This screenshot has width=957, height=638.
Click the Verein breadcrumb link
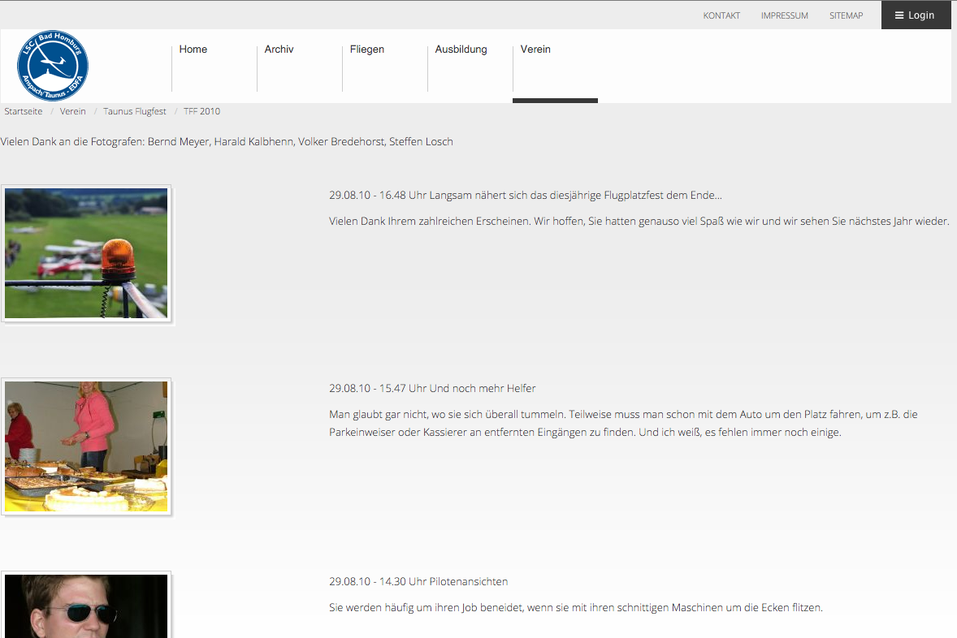pos(72,112)
